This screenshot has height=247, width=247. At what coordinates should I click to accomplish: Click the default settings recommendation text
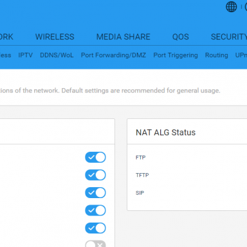141,91
